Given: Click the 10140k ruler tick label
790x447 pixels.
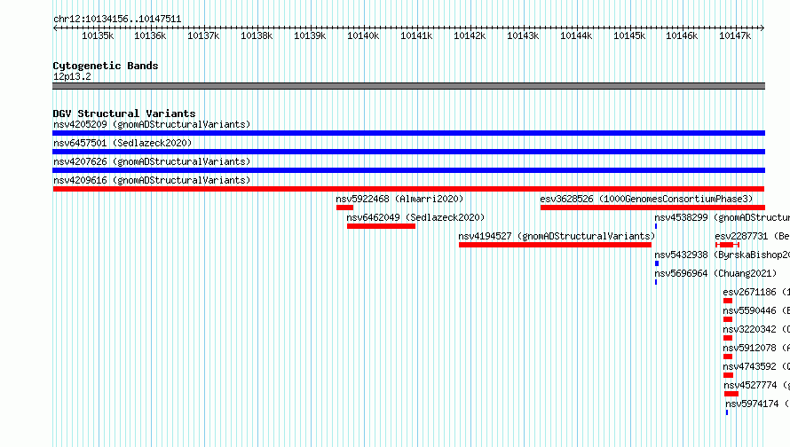Looking at the screenshot, I should pos(363,35).
